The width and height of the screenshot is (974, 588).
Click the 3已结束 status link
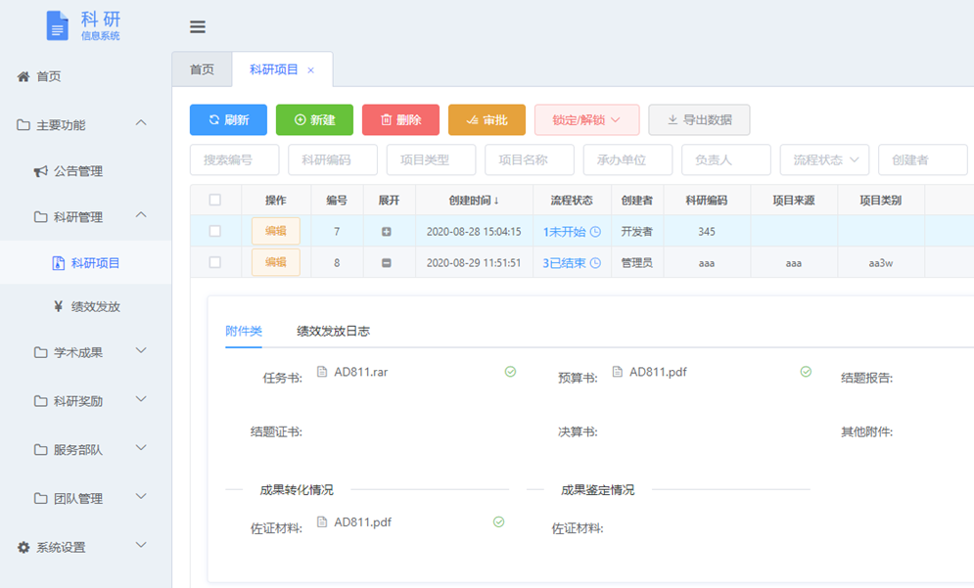pos(564,262)
